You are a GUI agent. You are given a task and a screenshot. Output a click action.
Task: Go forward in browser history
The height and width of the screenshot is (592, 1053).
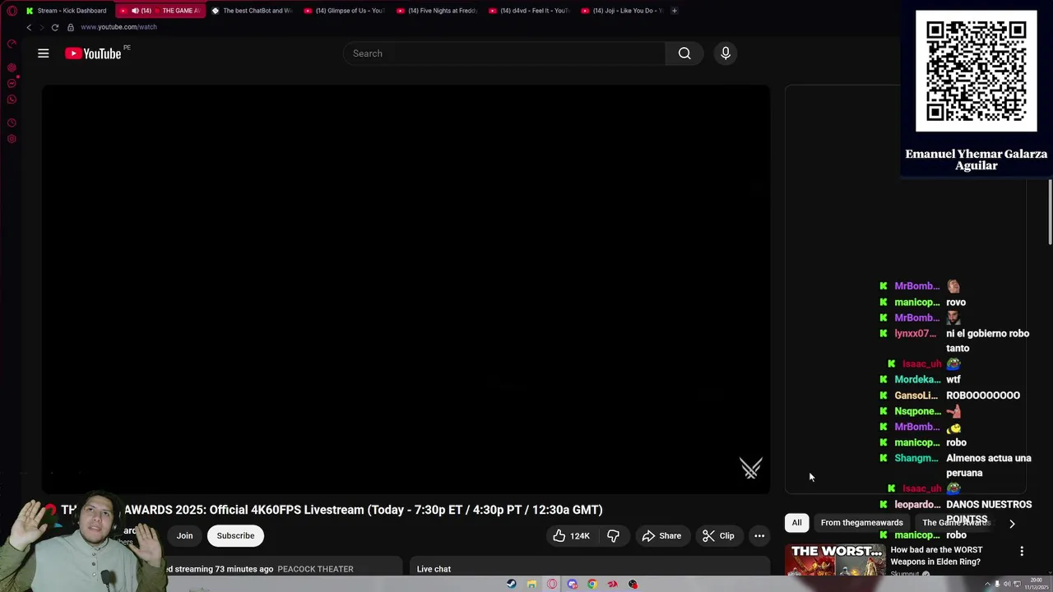pyautogui.click(x=41, y=27)
